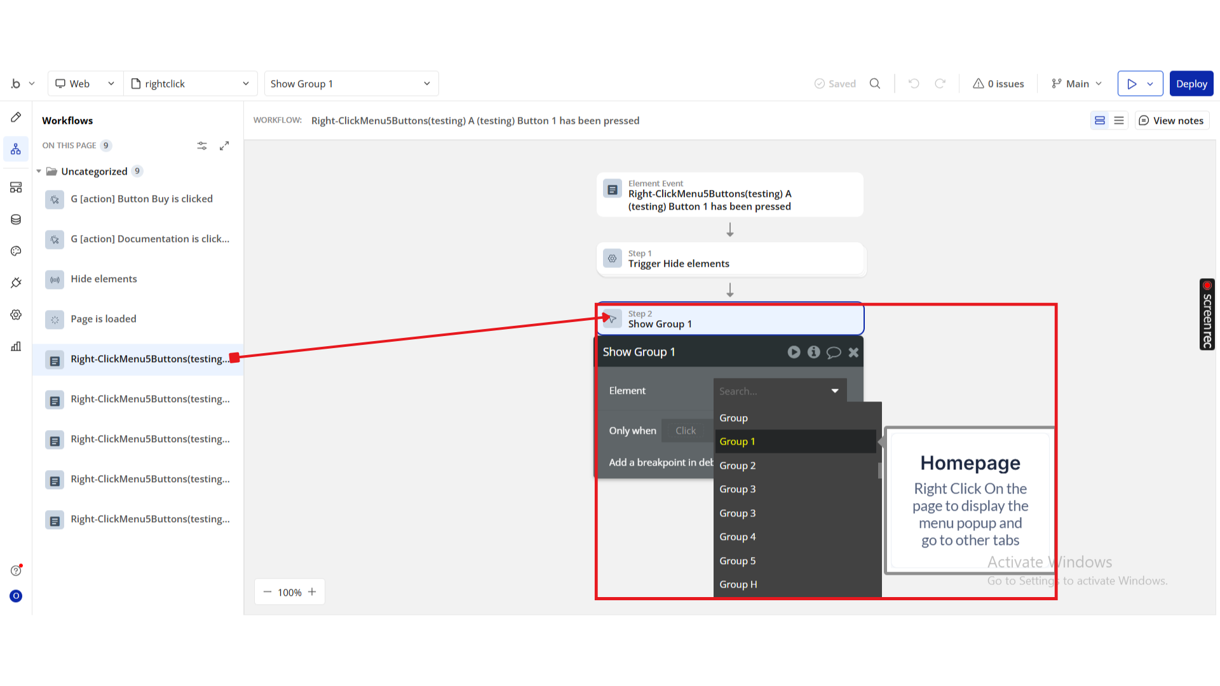Open the Main branch dropdown
This screenshot has width=1220, height=686.
pyautogui.click(x=1077, y=84)
